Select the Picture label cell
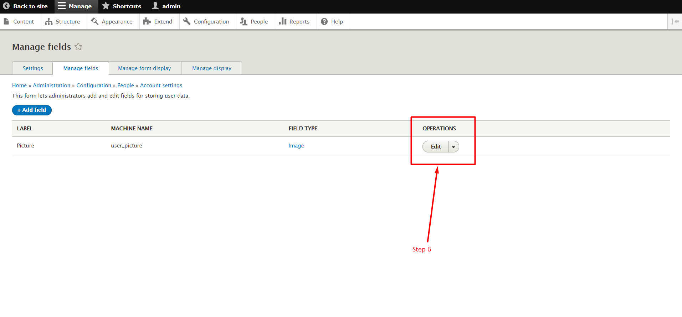This screenshot has height=317, width=682. [25, 146]
